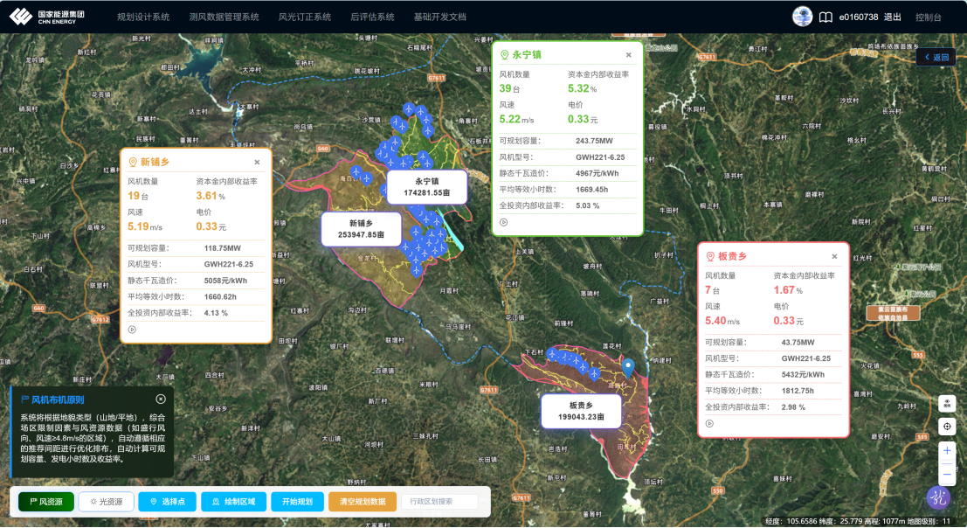Click the blue location pin on map
Screen dimensions: 967x528
(628, 368)
